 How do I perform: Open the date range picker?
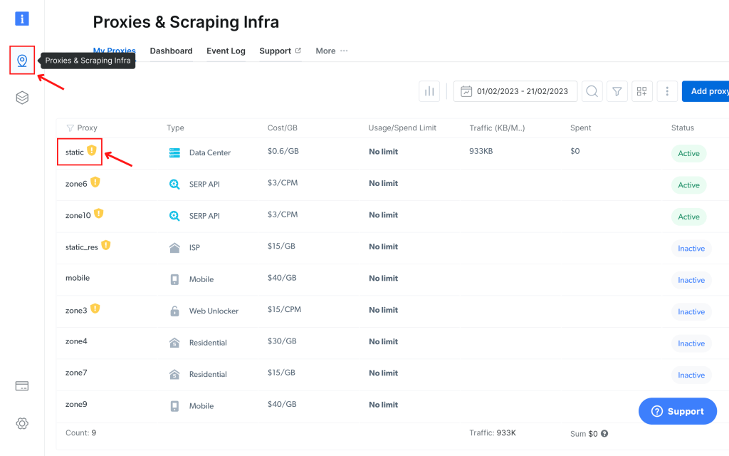click(515, 91)
